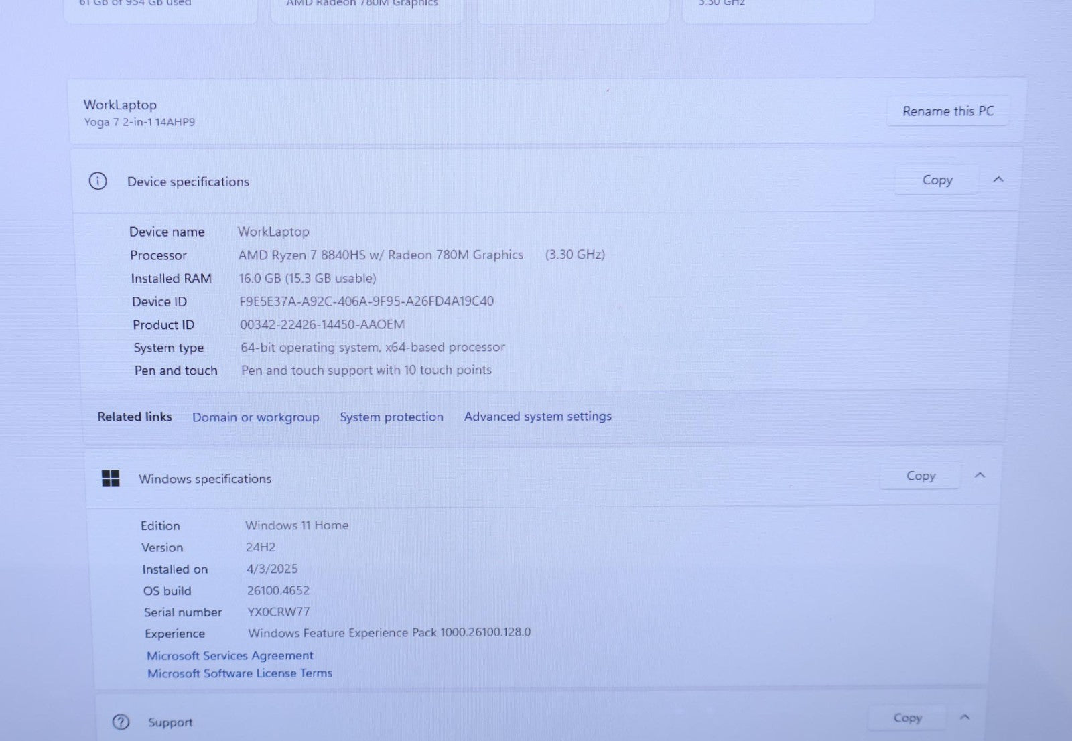Click the Support question mark icon

coord(121,722)
